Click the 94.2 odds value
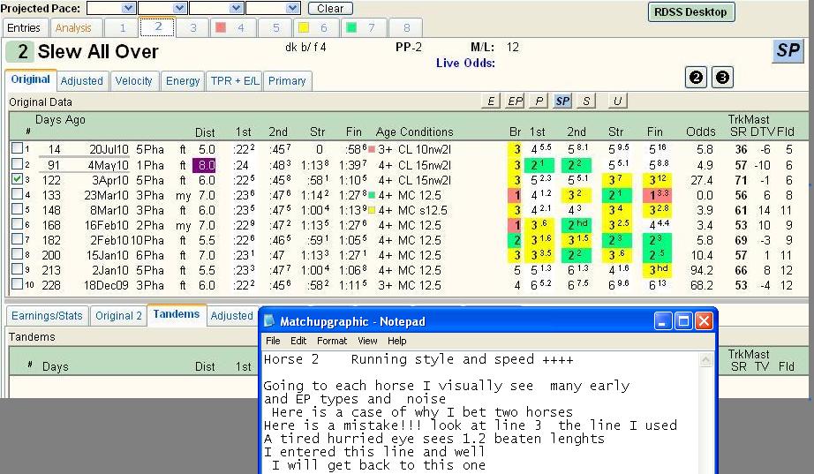 (x=701, y=270)
